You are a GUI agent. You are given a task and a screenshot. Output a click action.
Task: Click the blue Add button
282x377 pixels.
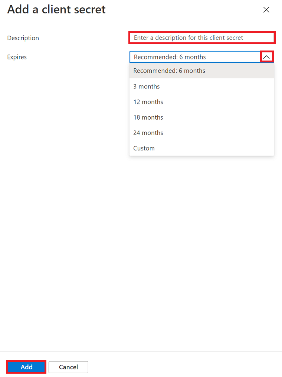(x=26, y=367)
